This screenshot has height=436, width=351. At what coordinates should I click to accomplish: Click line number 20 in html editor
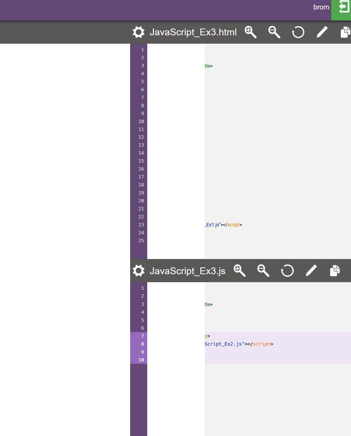(x=141, y=201)
